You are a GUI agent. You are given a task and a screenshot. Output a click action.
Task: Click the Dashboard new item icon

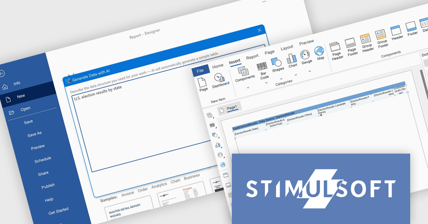coord(219,78)
